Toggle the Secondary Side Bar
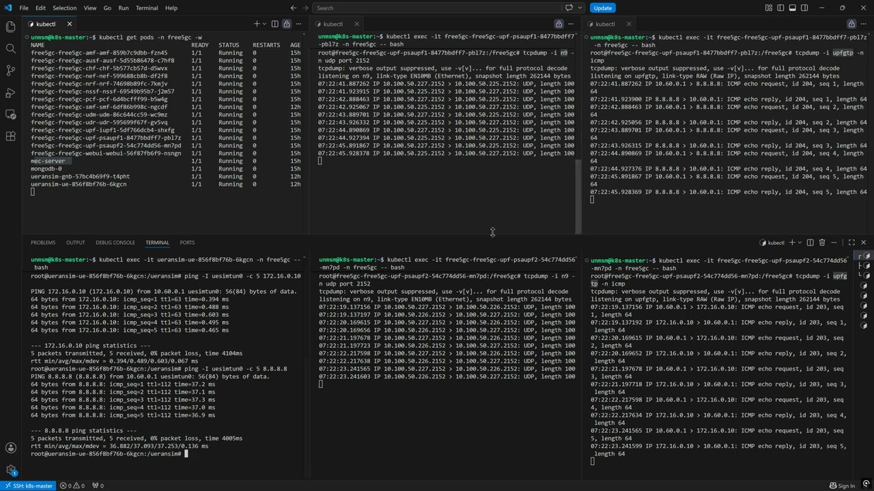874x491 pixels. click(805, 8)
